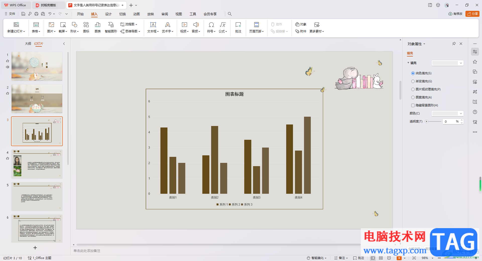Click the screenshot (截屏) tool icon
Screen dimensions: 482x261
coord(63,25)
